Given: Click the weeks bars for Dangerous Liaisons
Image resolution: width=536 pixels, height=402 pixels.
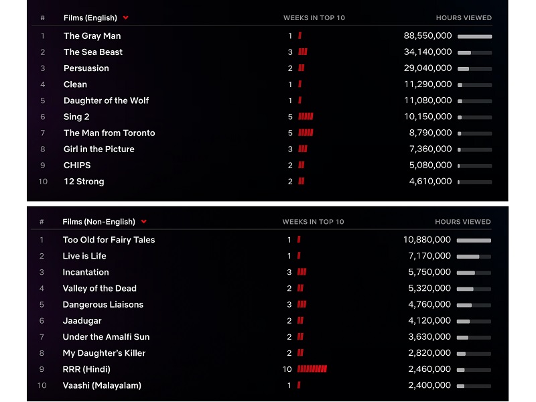Looking at the screenshot, I should click(301, 304).
